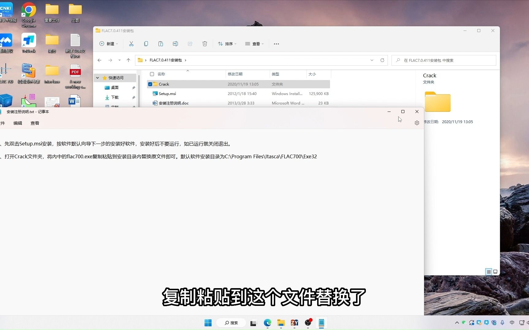This screenshot has width=529, height=330.
Task: Click the taskbar 搜索 search box
Action: point(231,323)
